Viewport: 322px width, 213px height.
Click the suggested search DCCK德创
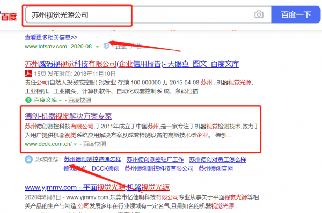pos(106,168)
